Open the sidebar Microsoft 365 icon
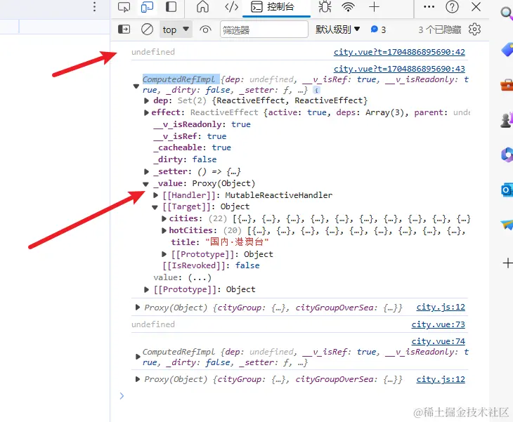The height and width of the screenshot is (422, 513). [507, 154]
